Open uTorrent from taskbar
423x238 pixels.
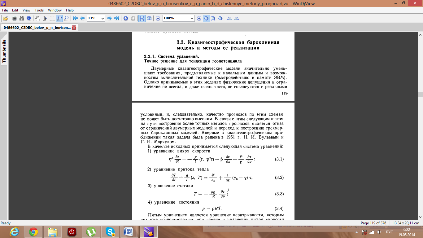[91, 232]
